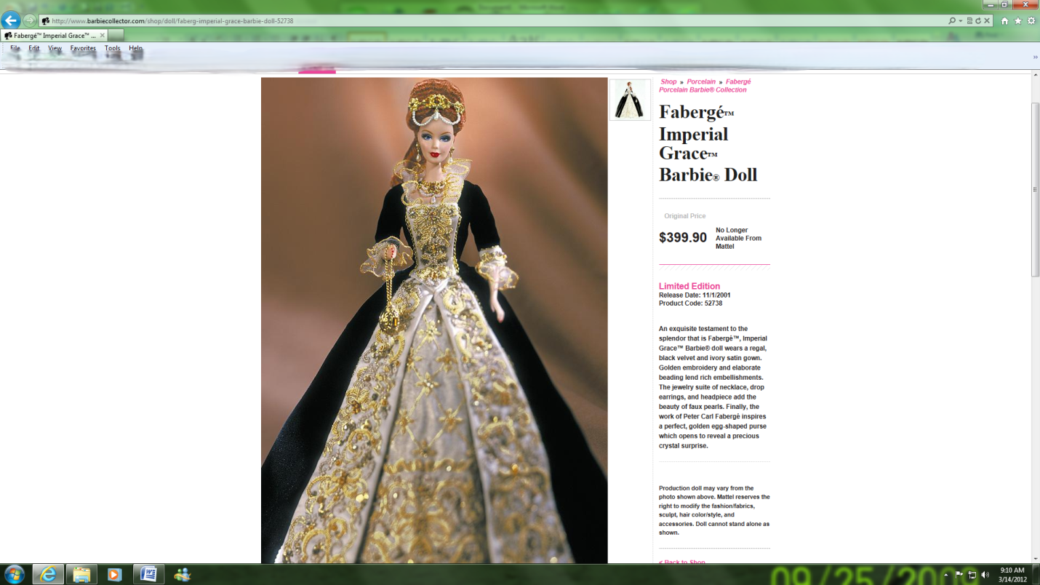The height and width of the screenshot is (585, 1040).
Task: Open Internet Explorer from the taskbar
Action: (x=48, y=574)
